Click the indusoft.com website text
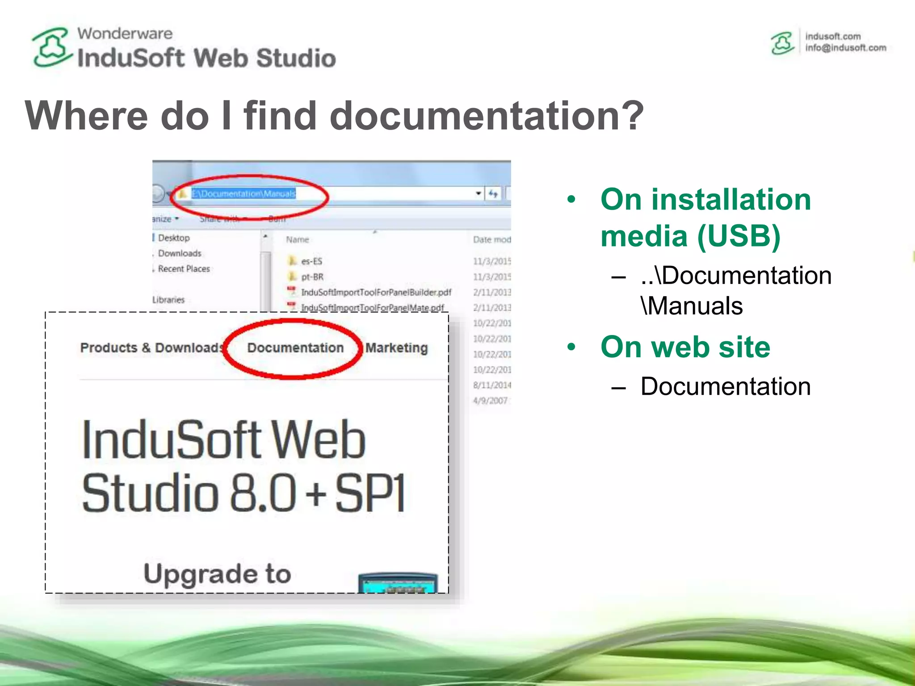This screenshot has width=915, height=686. coord(833,36)
